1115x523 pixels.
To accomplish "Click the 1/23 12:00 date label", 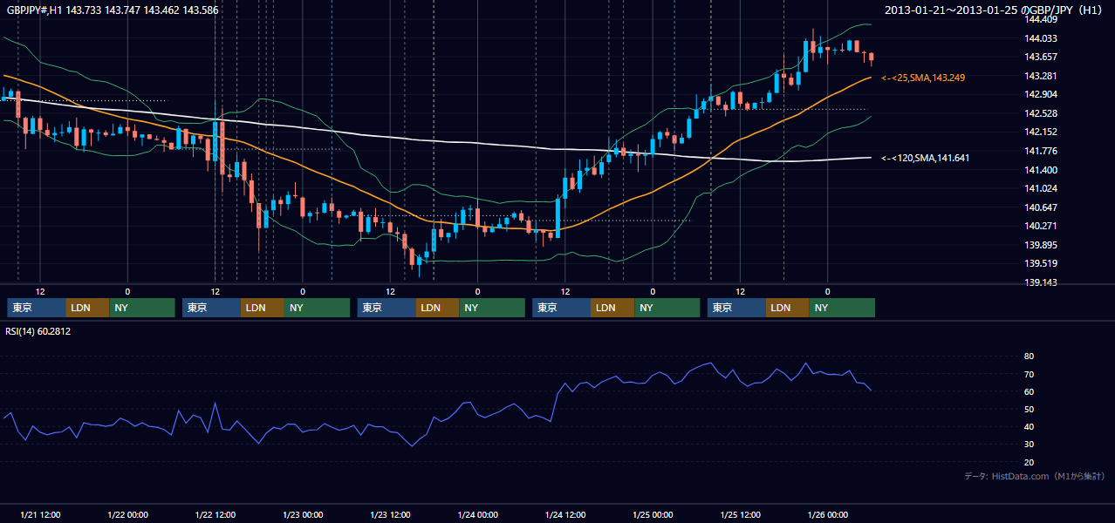I will coord(391,515).
